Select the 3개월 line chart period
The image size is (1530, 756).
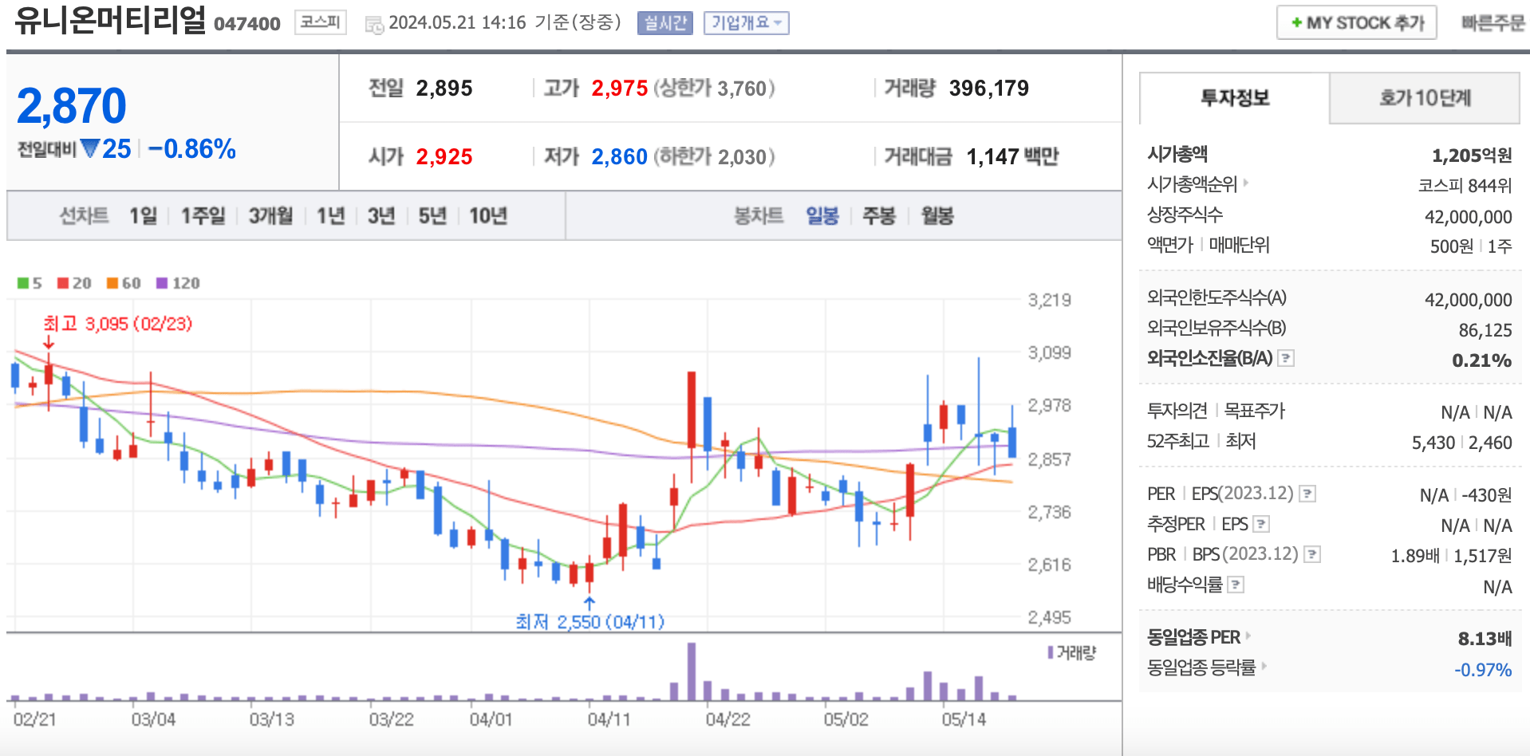click(270, 216)
